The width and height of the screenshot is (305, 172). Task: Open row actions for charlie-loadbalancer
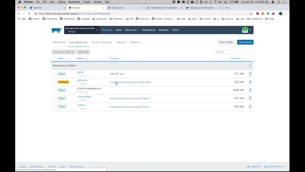point(250,90)
